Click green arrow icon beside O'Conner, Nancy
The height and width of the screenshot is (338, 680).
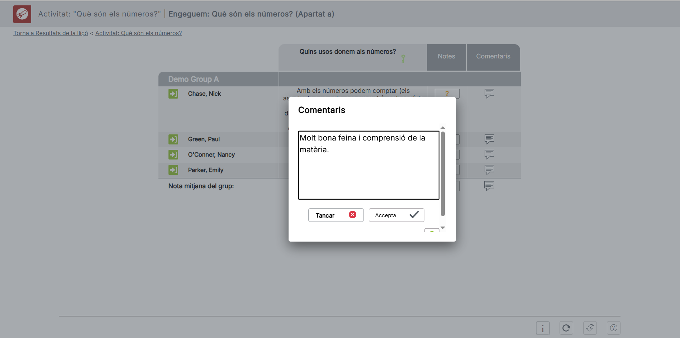click(173, 154)
